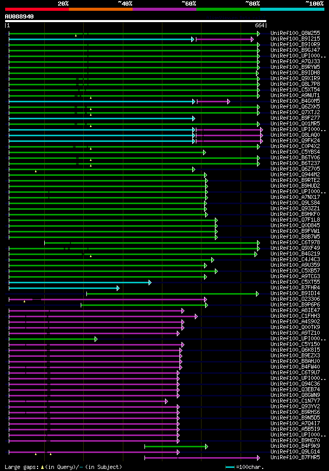Screen dimensions: 329x471
Task: Select label UniRef100_Q6ZXK5
Action: [x=295, y=106]
